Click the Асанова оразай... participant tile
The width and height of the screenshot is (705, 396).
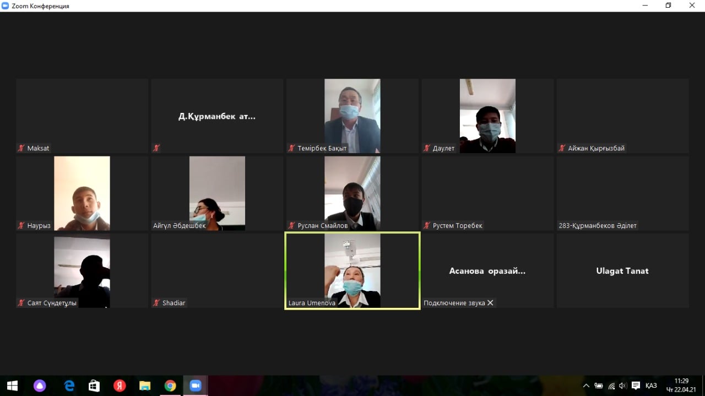487,270
